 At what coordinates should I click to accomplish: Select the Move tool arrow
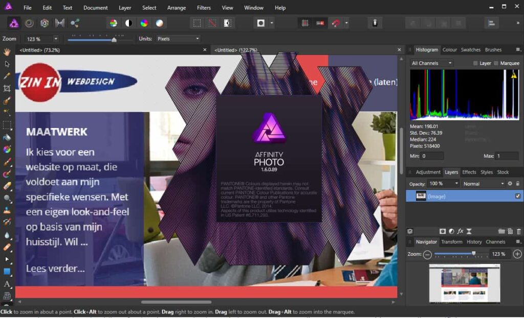point(7,64)
